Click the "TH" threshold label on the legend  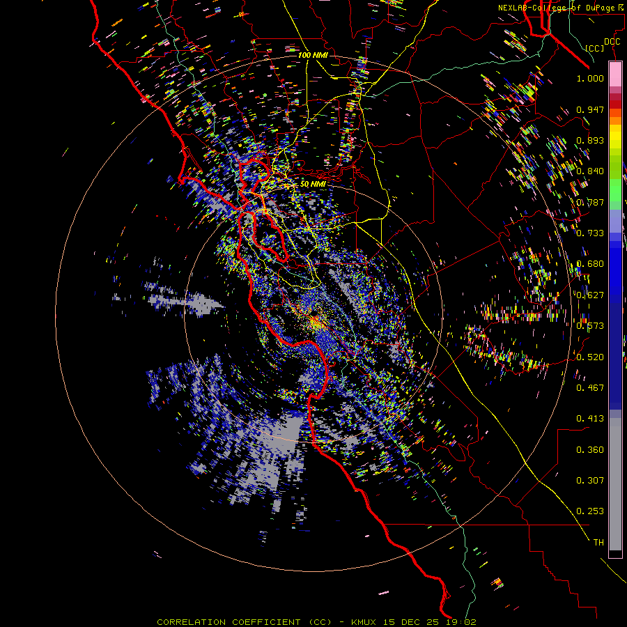[x=598, y=543]
